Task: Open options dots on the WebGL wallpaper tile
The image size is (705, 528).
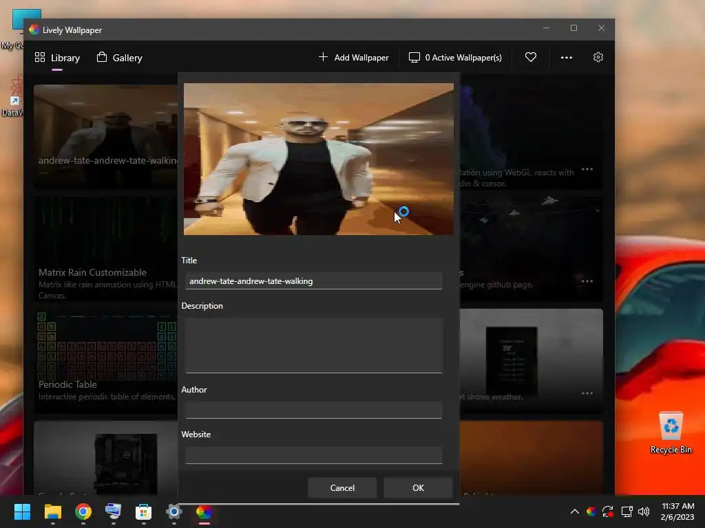Action: (x=587, y=169)
